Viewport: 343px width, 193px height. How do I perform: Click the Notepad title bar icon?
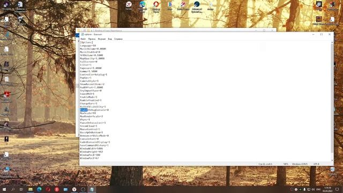click(82, 34)
